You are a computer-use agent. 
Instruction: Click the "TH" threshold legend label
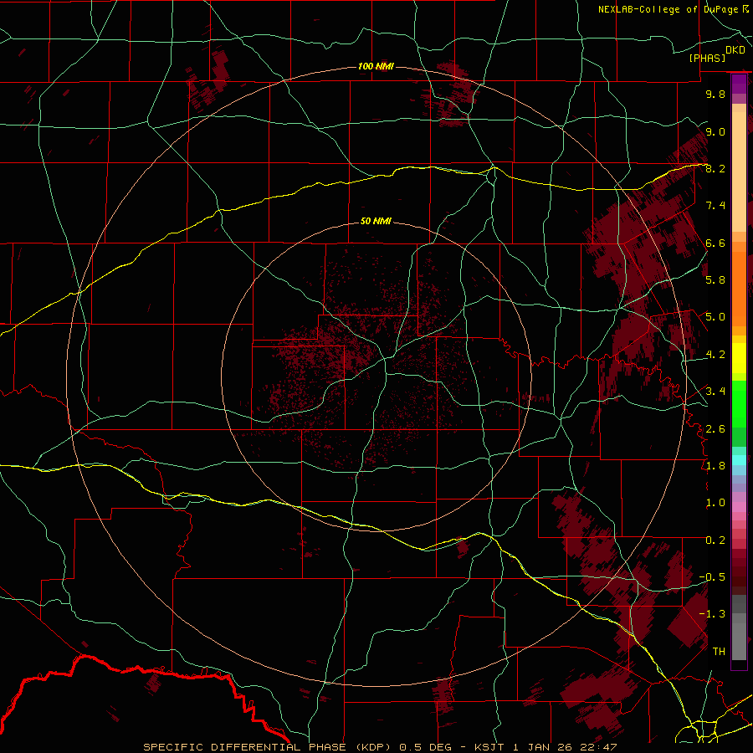(719, 652)
